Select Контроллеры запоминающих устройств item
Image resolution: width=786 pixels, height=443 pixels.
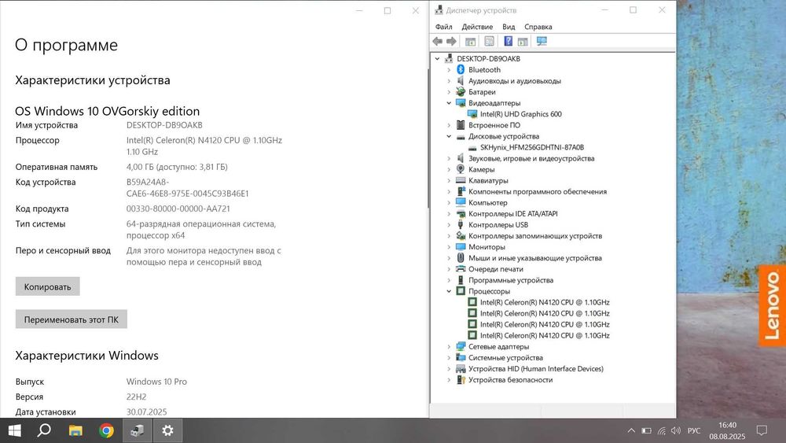point(535,236)
